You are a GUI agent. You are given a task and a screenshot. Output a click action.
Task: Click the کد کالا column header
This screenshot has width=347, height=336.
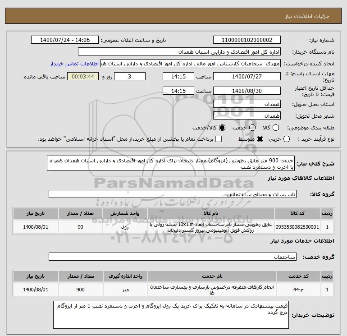pyautogui.click(x=297, y=213)
